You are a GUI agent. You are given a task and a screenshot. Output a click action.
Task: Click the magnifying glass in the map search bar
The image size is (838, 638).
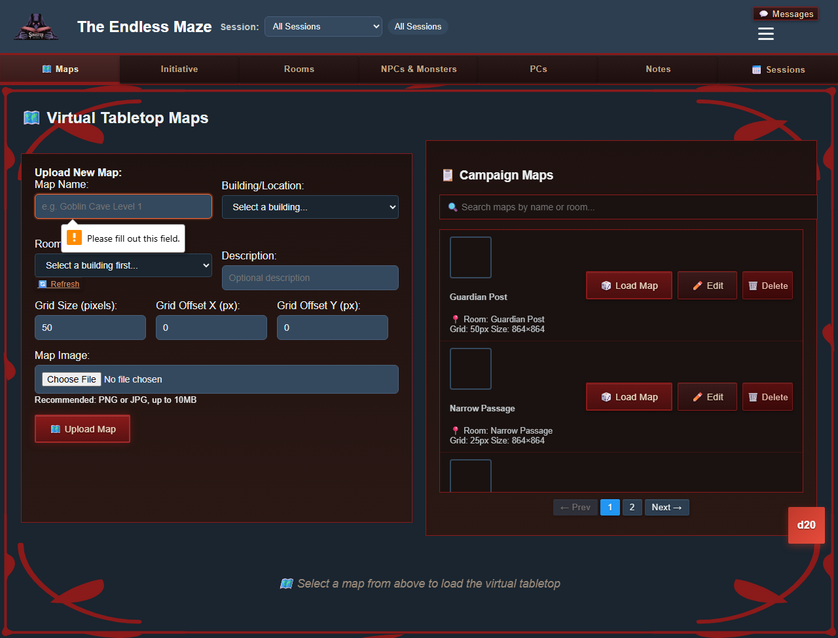pyautogui.click(x=452, y=206)
